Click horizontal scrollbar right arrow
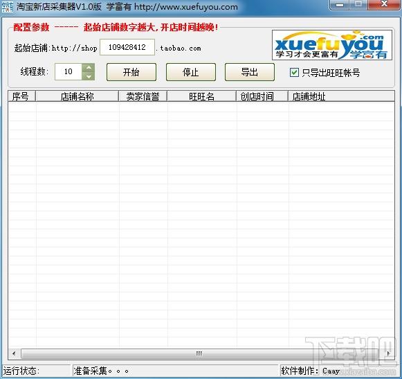 (x=389, y=353)
